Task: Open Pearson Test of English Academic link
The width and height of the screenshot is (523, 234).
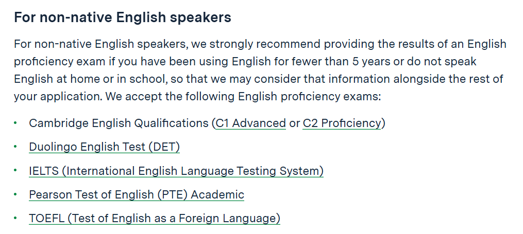Action: click(x=137, y=194)
